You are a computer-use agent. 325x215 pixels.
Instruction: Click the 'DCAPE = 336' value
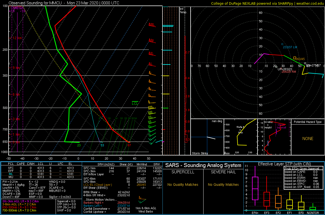tap(11, 193)
